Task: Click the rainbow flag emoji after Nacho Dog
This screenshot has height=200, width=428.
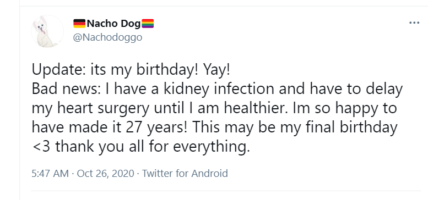Action: (x=148, y=24)
